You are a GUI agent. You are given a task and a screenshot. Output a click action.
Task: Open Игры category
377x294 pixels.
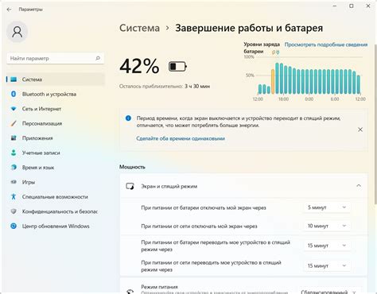(56, 182)
